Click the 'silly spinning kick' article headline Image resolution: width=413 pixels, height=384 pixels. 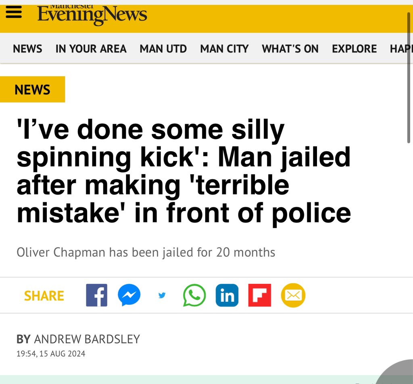click(184, 171)
